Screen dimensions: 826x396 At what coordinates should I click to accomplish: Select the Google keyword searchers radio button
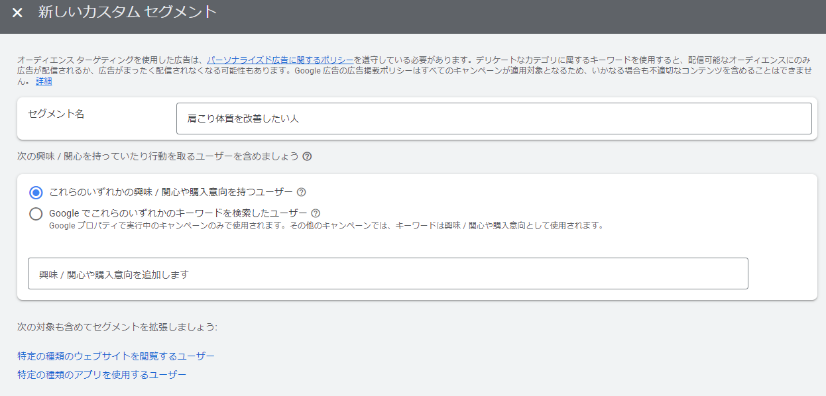(x=36, y=214)
